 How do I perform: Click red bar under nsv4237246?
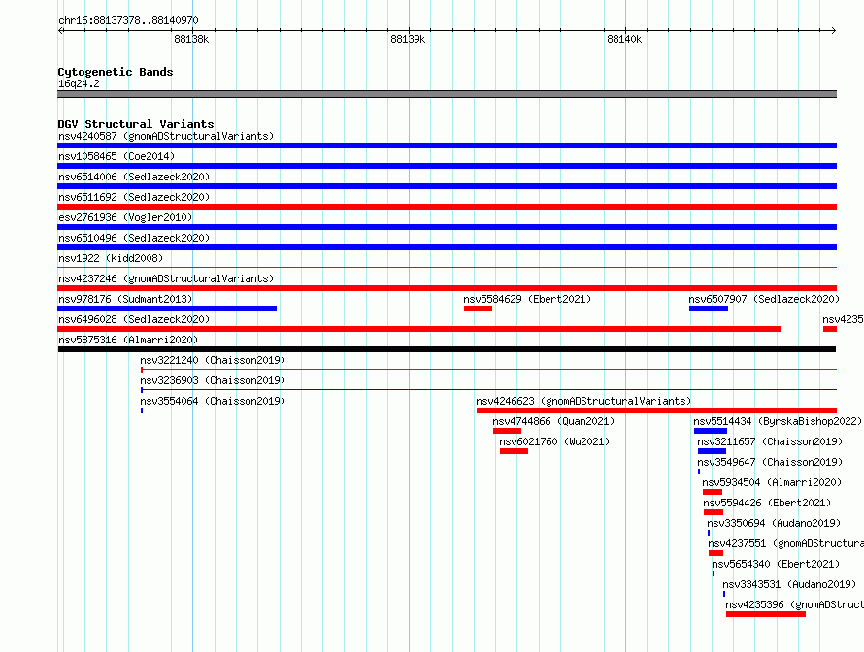click(447, 288)
